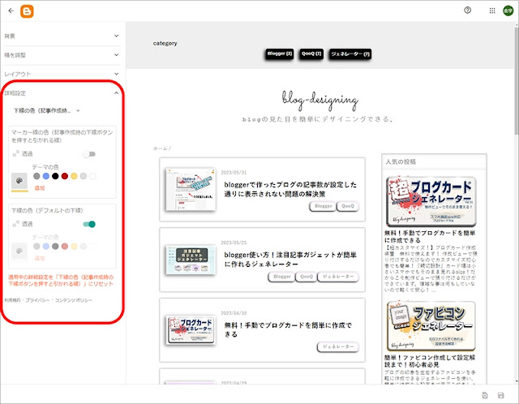
Task: Open thumbnail of the 2023/04/30 post
Action: [x=191, y=330]
